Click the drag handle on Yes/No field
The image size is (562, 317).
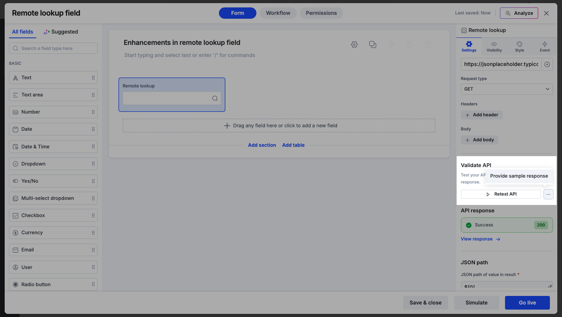(93, 181)
